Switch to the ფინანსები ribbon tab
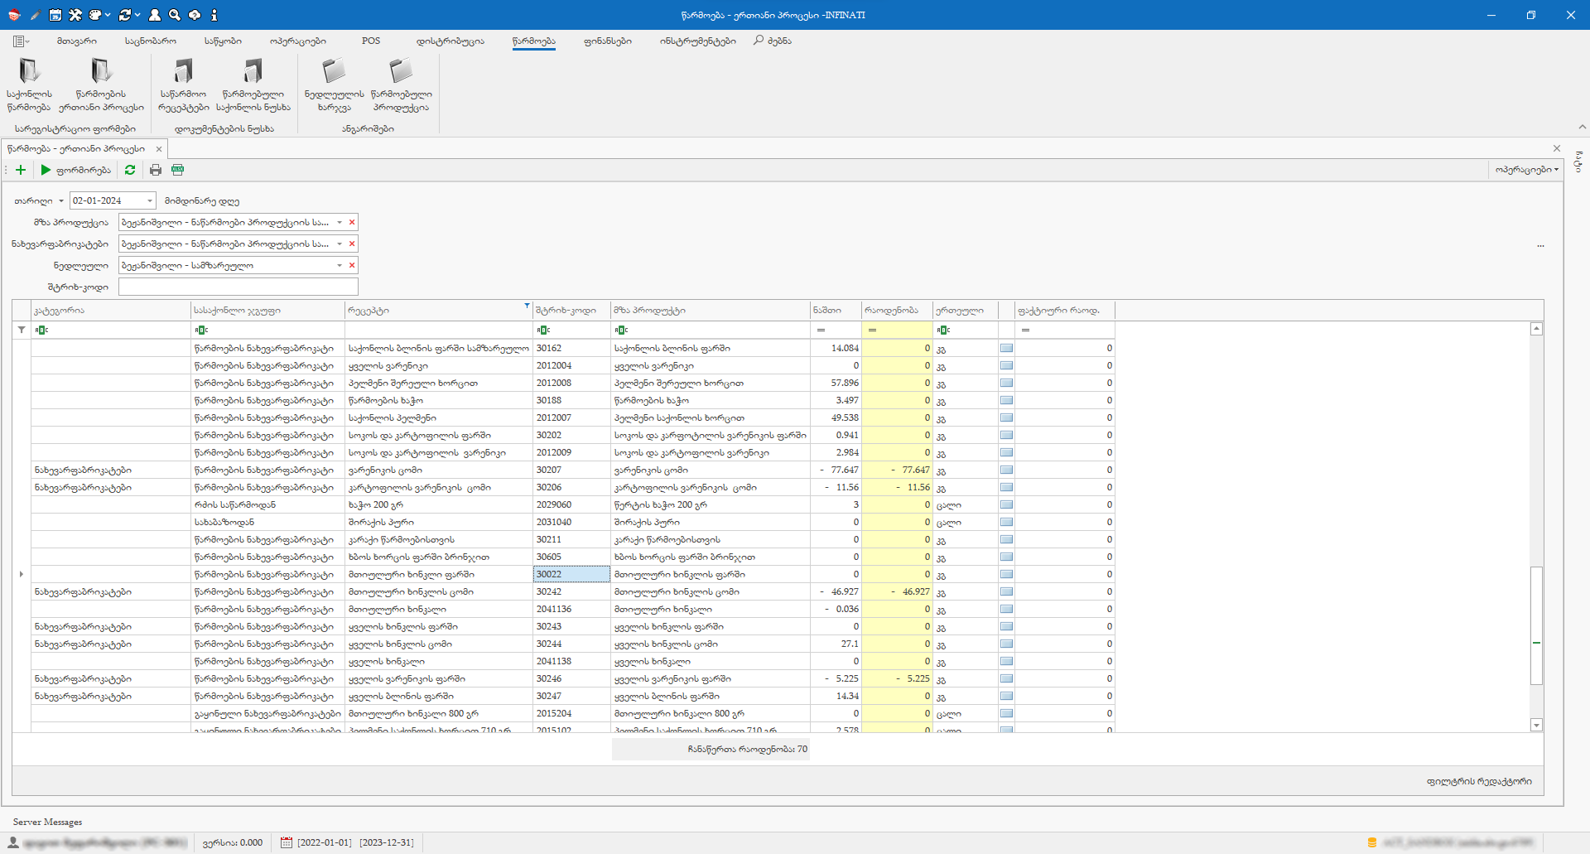1590x854 pixels. [x=607, y=41]
